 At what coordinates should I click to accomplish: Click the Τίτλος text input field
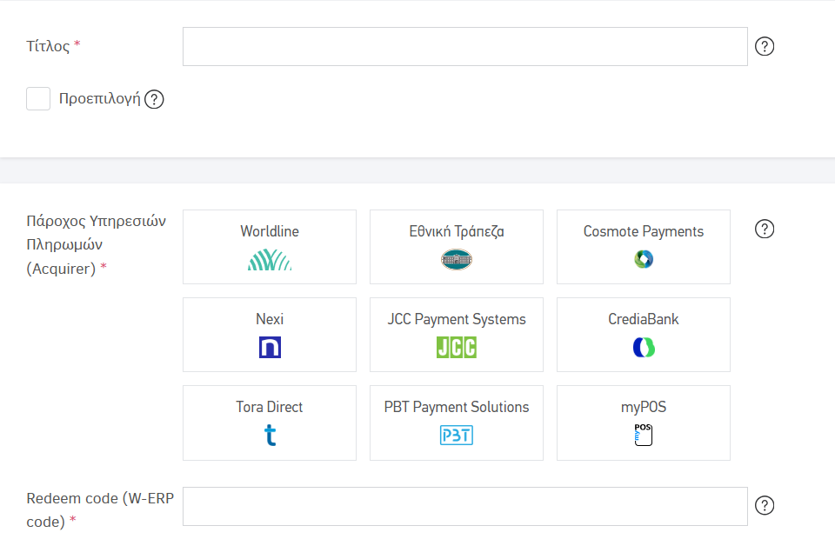(464, 46)
